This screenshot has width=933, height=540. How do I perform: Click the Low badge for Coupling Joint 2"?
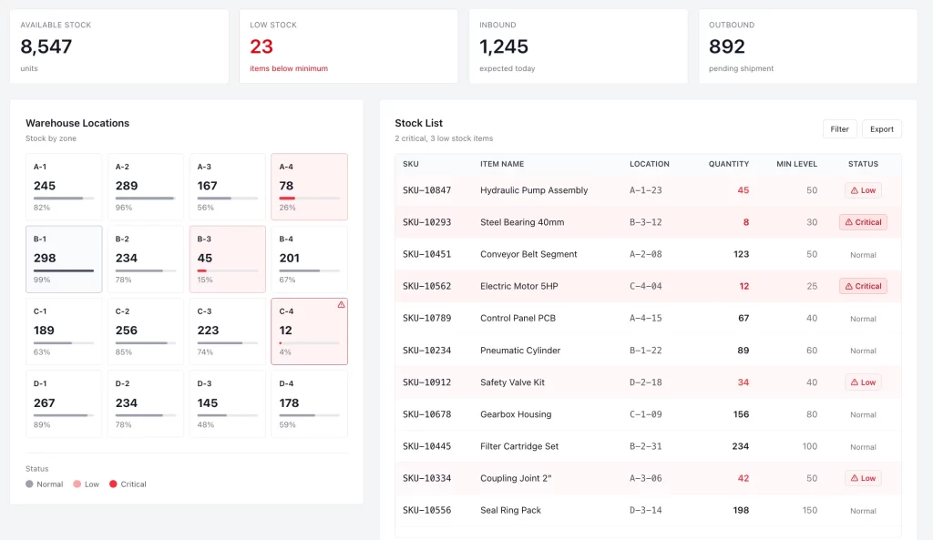click(863, 478)
